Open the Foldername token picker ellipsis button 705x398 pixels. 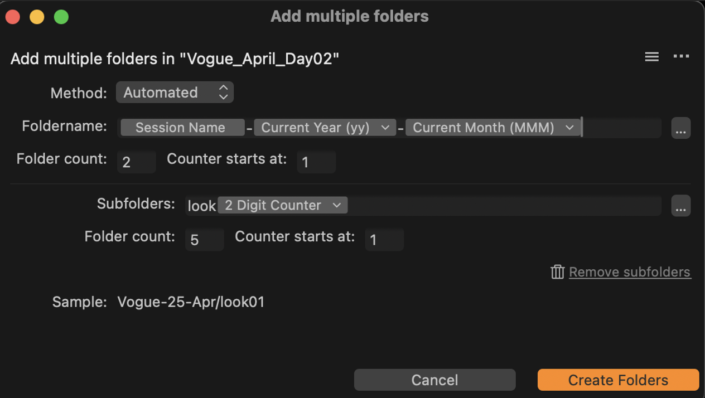point(680,128)
